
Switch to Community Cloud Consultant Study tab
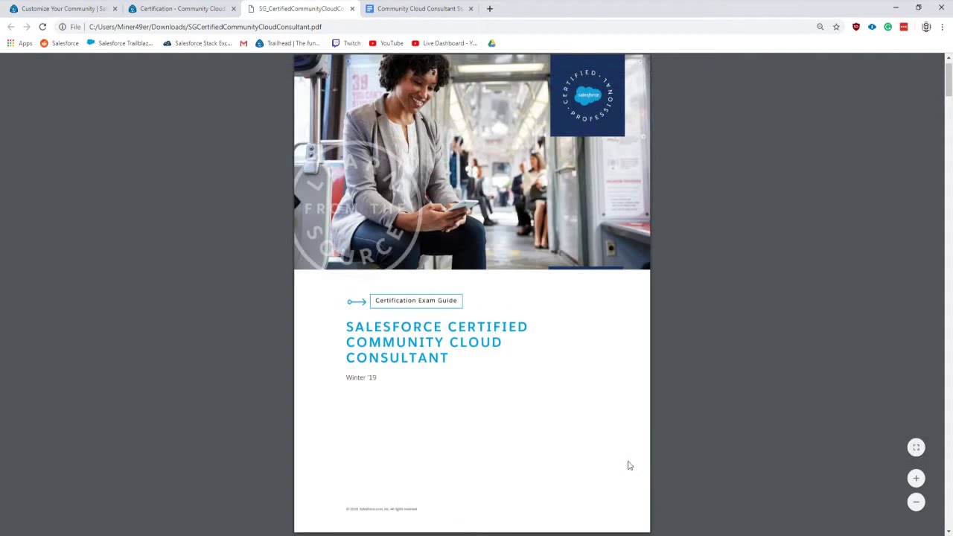pos(419,9)
